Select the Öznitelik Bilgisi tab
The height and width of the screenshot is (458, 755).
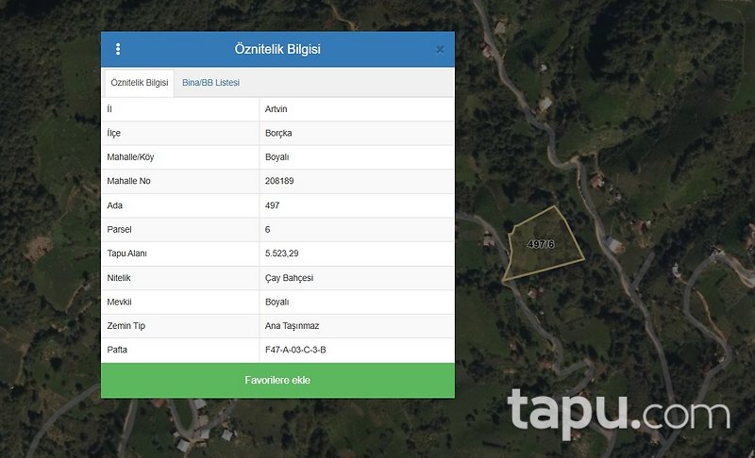point(139,83)
